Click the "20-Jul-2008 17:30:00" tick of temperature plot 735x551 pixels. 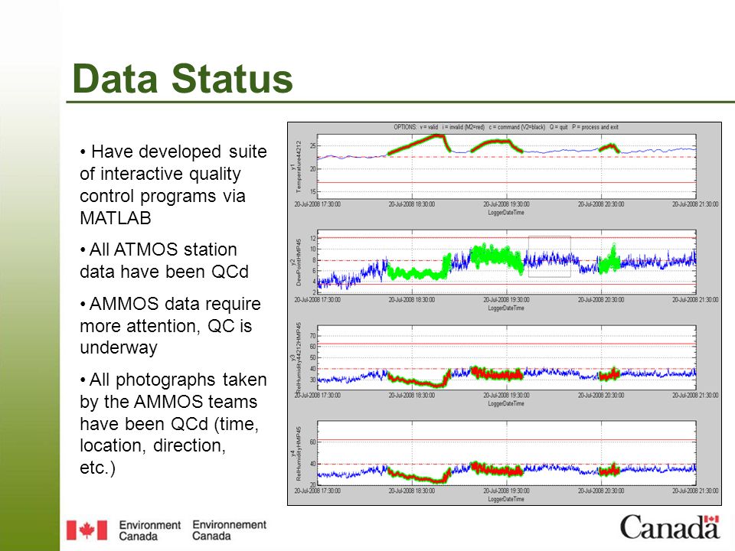coord(317,204)
